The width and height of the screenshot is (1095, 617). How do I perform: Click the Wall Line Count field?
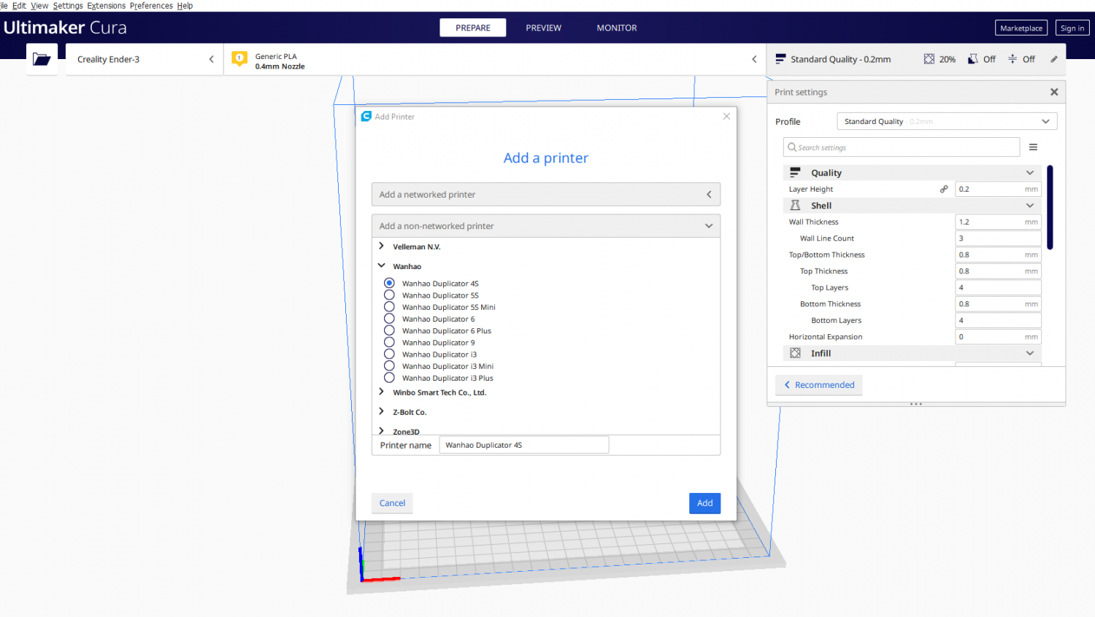(x=998, y=238)
